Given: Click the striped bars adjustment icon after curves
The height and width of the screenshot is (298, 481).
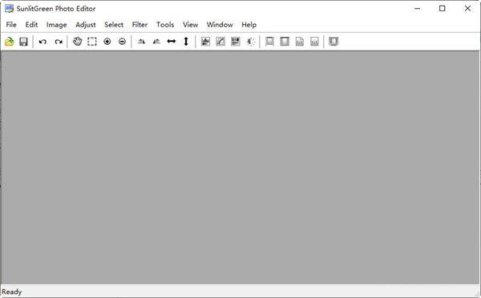Looking at the screenshot, I should click(236, 42).
